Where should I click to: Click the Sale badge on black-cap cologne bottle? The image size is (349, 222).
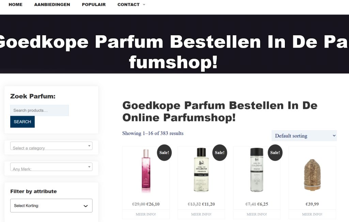point(220,153)
